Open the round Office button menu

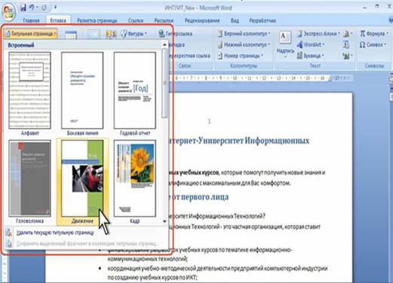click(8, 11)
